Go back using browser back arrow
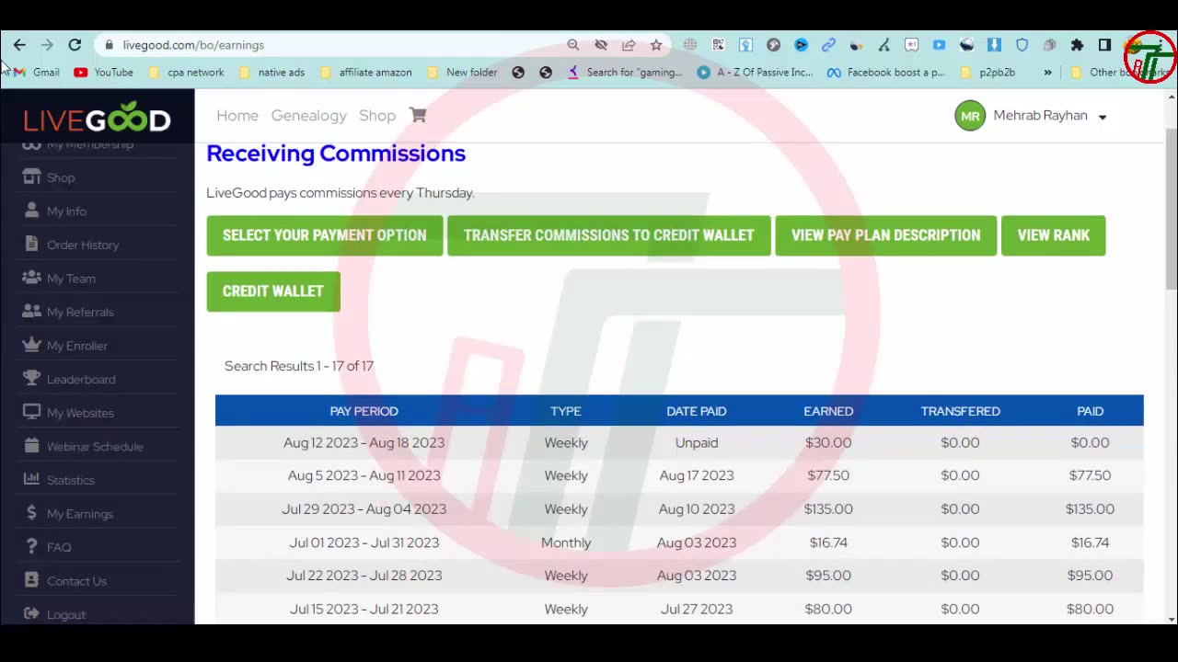This screenshot has width=1178, height=662. [x=19, y=45]
